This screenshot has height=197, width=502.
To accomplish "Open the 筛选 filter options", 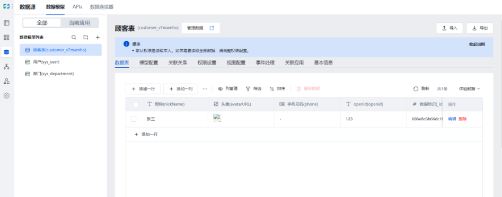I will [x=253, y=88].
